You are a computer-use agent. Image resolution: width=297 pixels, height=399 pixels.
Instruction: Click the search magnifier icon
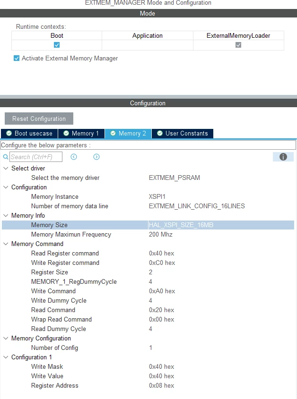pos(5,157)
